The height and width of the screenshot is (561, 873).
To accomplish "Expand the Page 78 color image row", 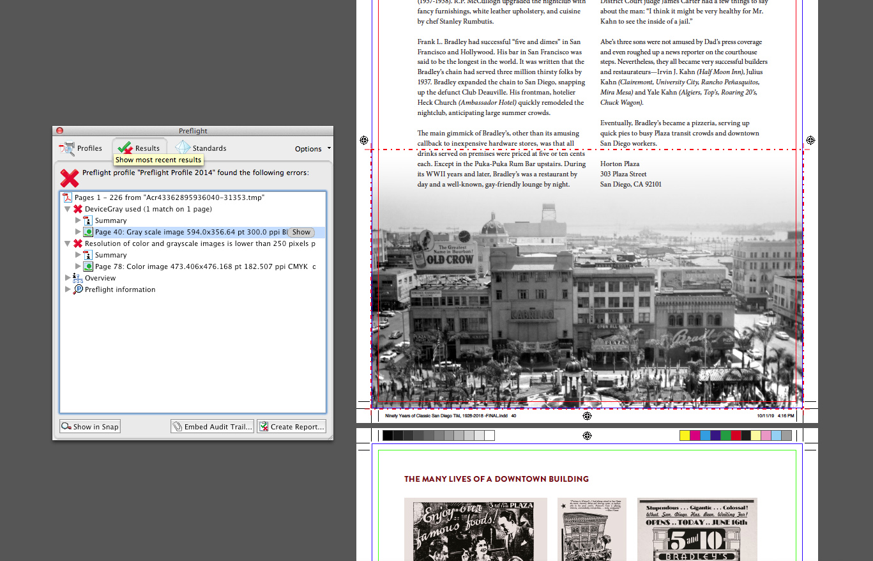I will click(78, 266).
